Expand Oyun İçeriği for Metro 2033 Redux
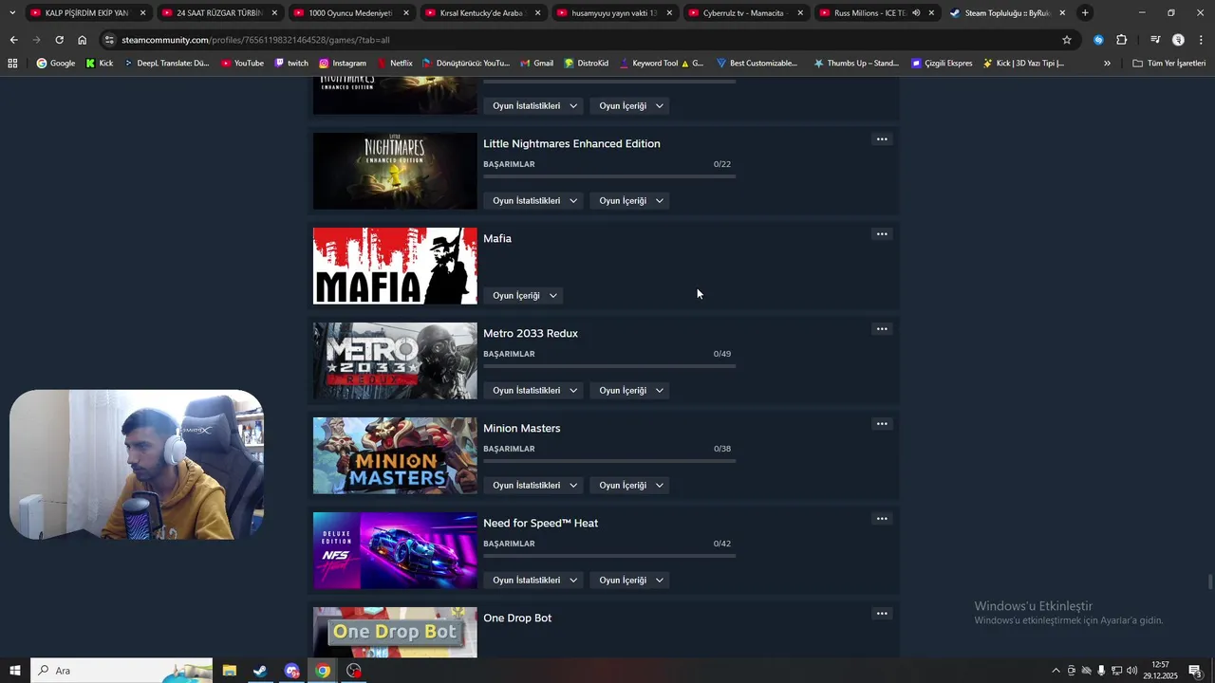The height and width of the screenshot is (683, 1215). coord(631,391)
